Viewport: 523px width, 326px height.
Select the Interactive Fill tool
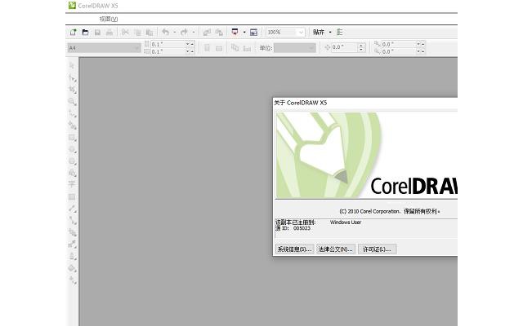(x=73, y=280)
